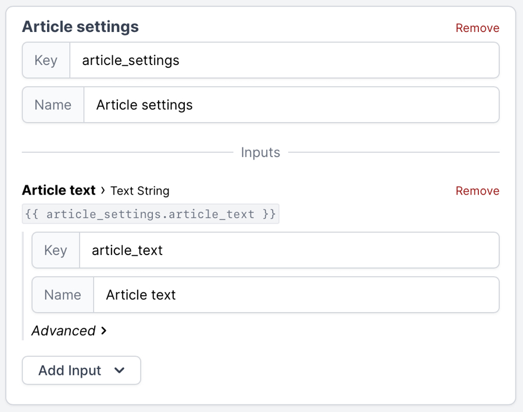This screenshot has height=412, width=523.
Task: Remove the Article settings block
Action: coord(477,27)
